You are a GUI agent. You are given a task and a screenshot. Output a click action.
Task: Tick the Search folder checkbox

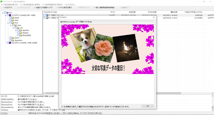click(x=10, y=38)
